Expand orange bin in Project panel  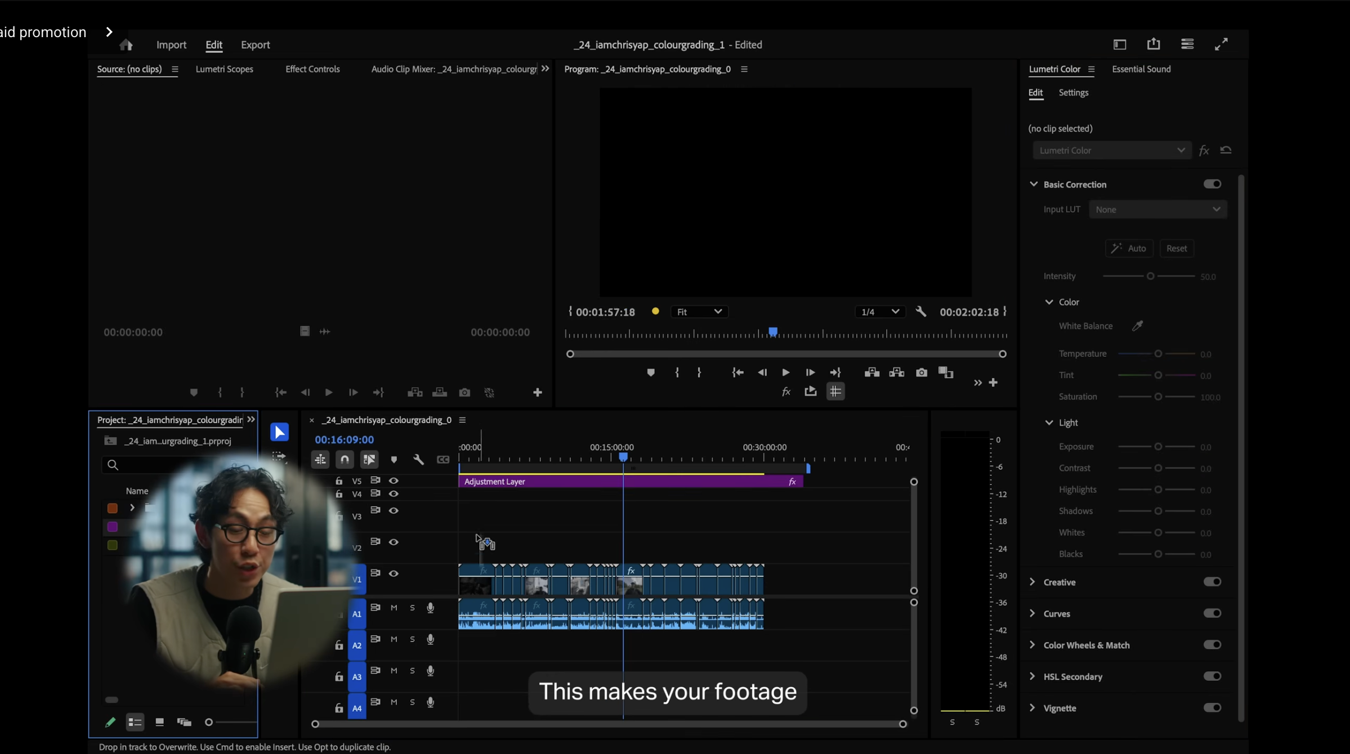(x=132, y=508)
